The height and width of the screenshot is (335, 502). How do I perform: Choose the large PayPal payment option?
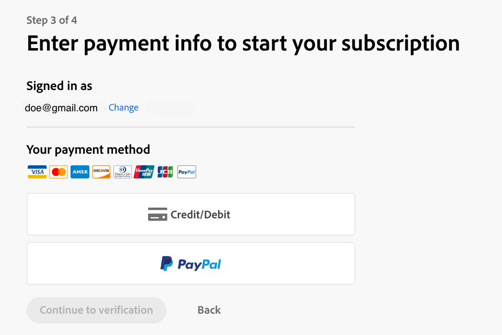[191, 264]
